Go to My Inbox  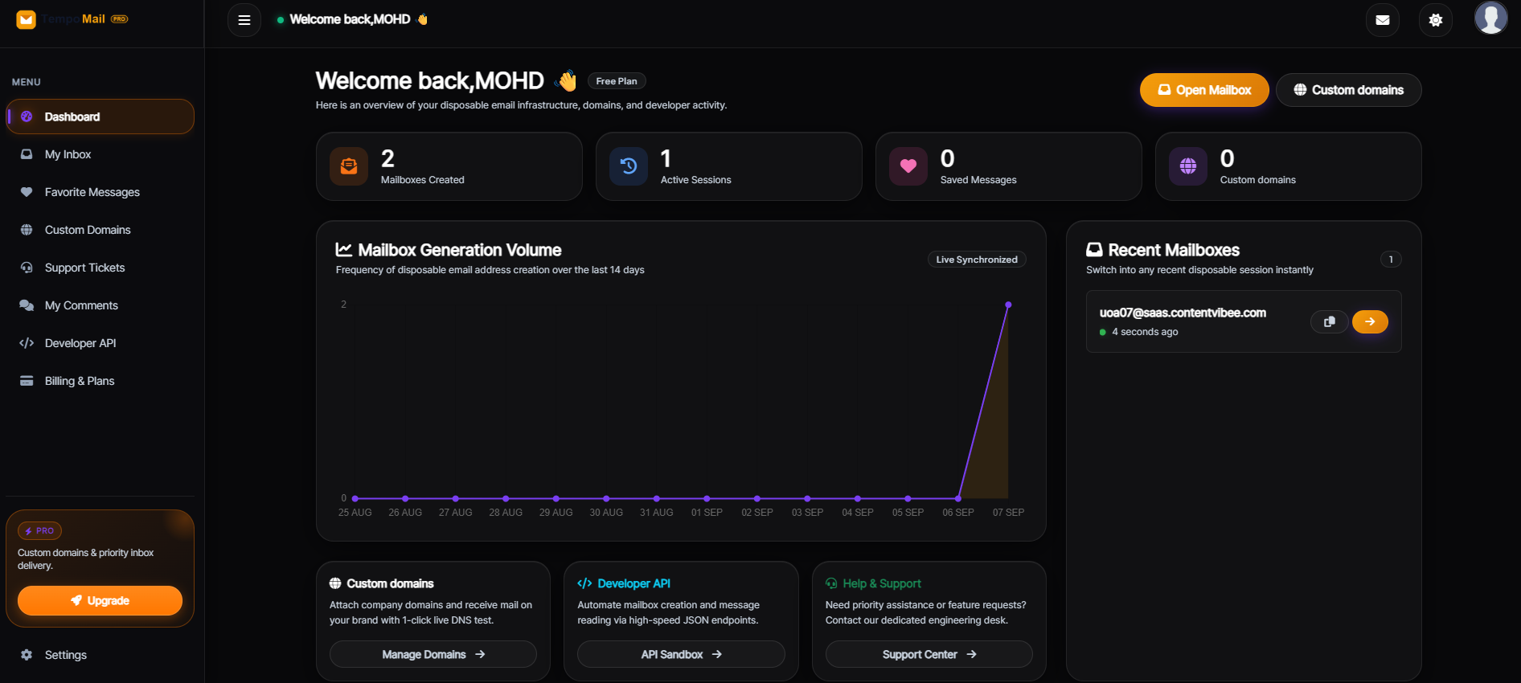click(x=100, y=154)
